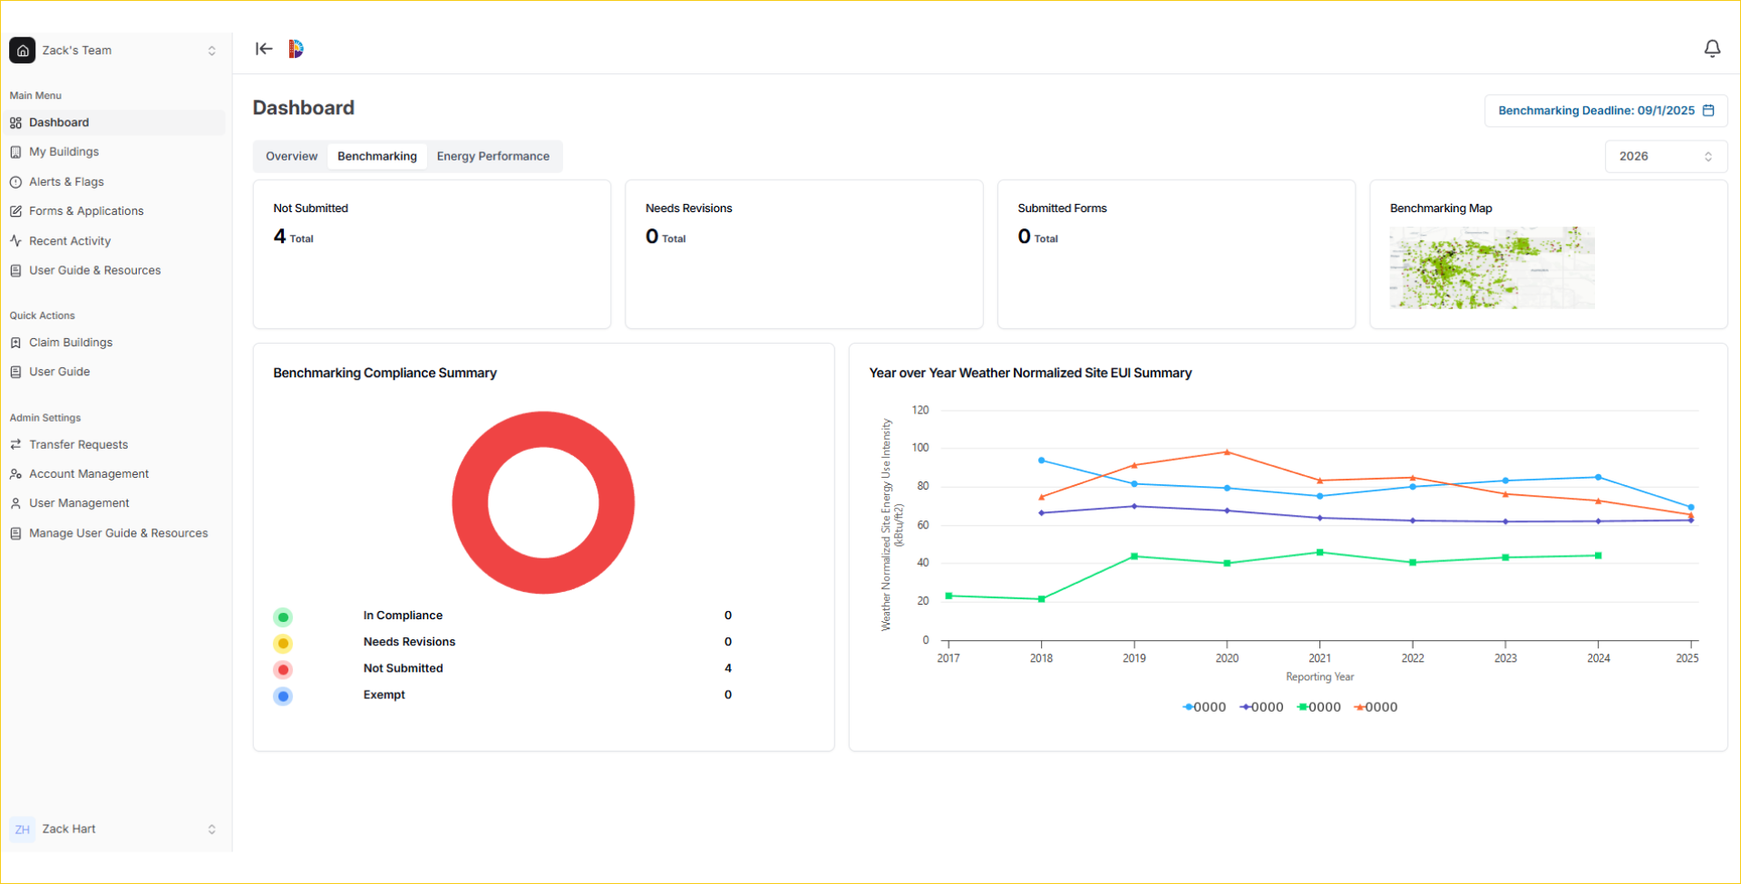Click the green In Compliance legend dot
The width and height of the screenshot is (1741, 884).
(x=283, y=617)
